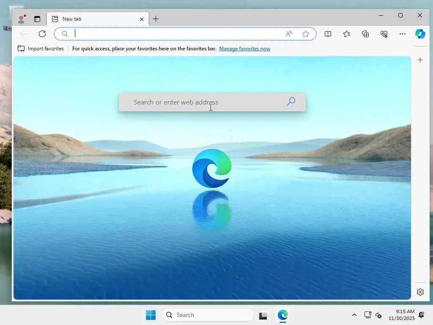Open the Edge profile icon

pos(22,19)
